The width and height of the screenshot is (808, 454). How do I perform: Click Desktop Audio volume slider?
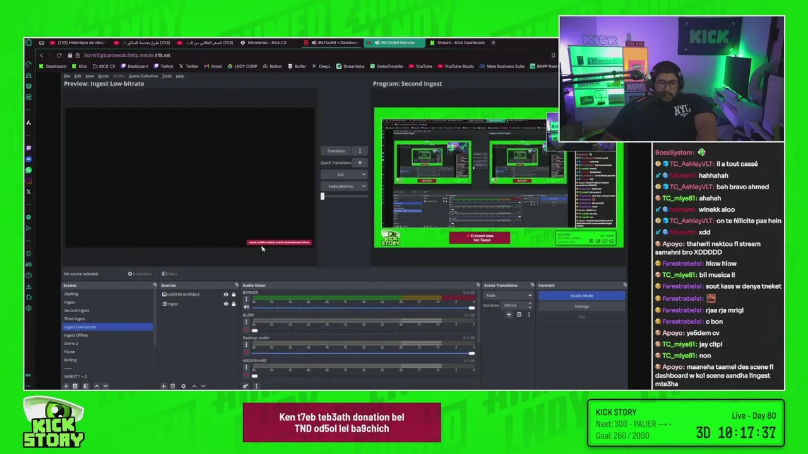(x=363, y=352)
